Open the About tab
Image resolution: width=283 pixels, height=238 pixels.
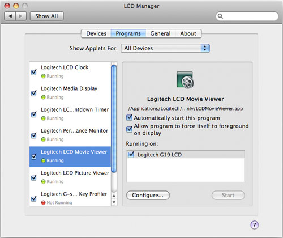(188, 33)
